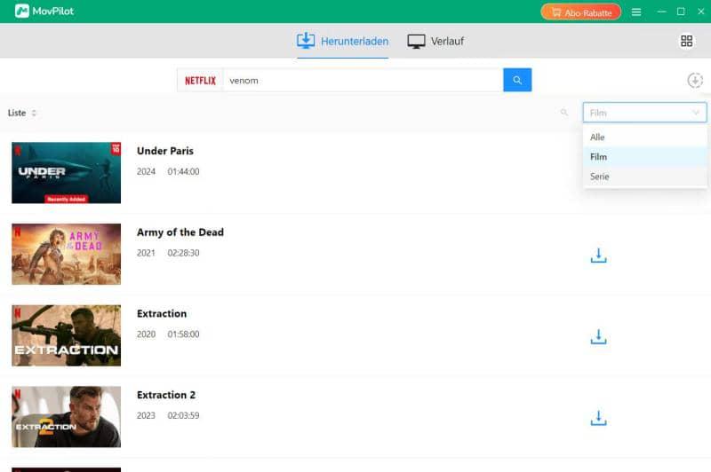Download Army of the Dead
Screen dimensions: 711x472
point(598,256)
